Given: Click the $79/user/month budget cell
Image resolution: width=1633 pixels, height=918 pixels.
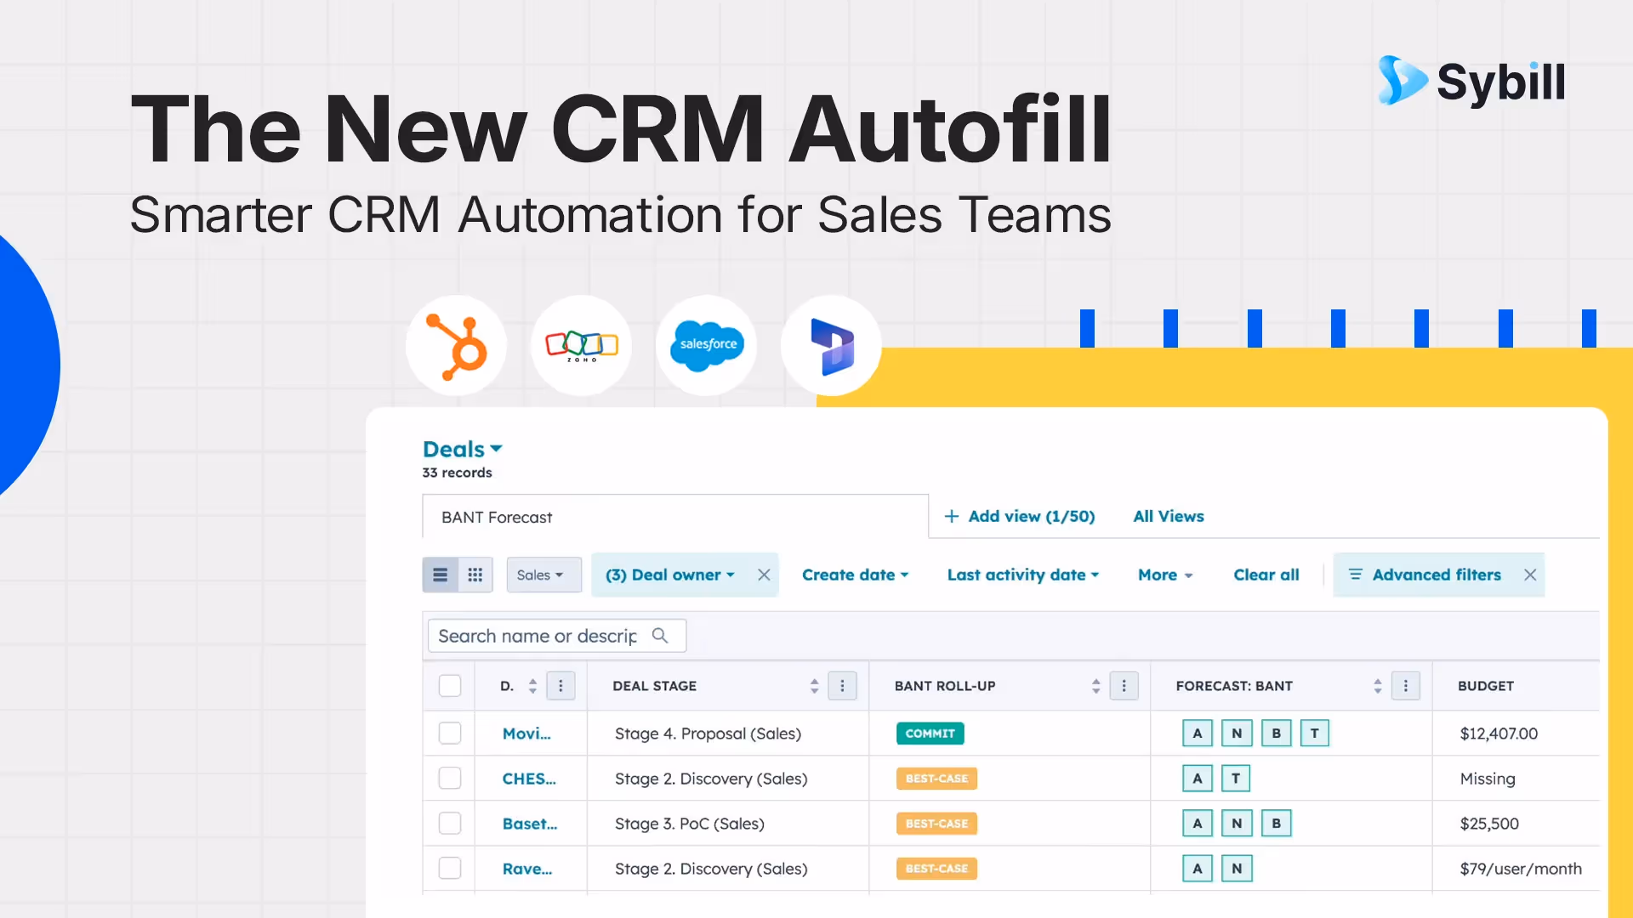Looking at the screenshot, I should point(1521,869).
